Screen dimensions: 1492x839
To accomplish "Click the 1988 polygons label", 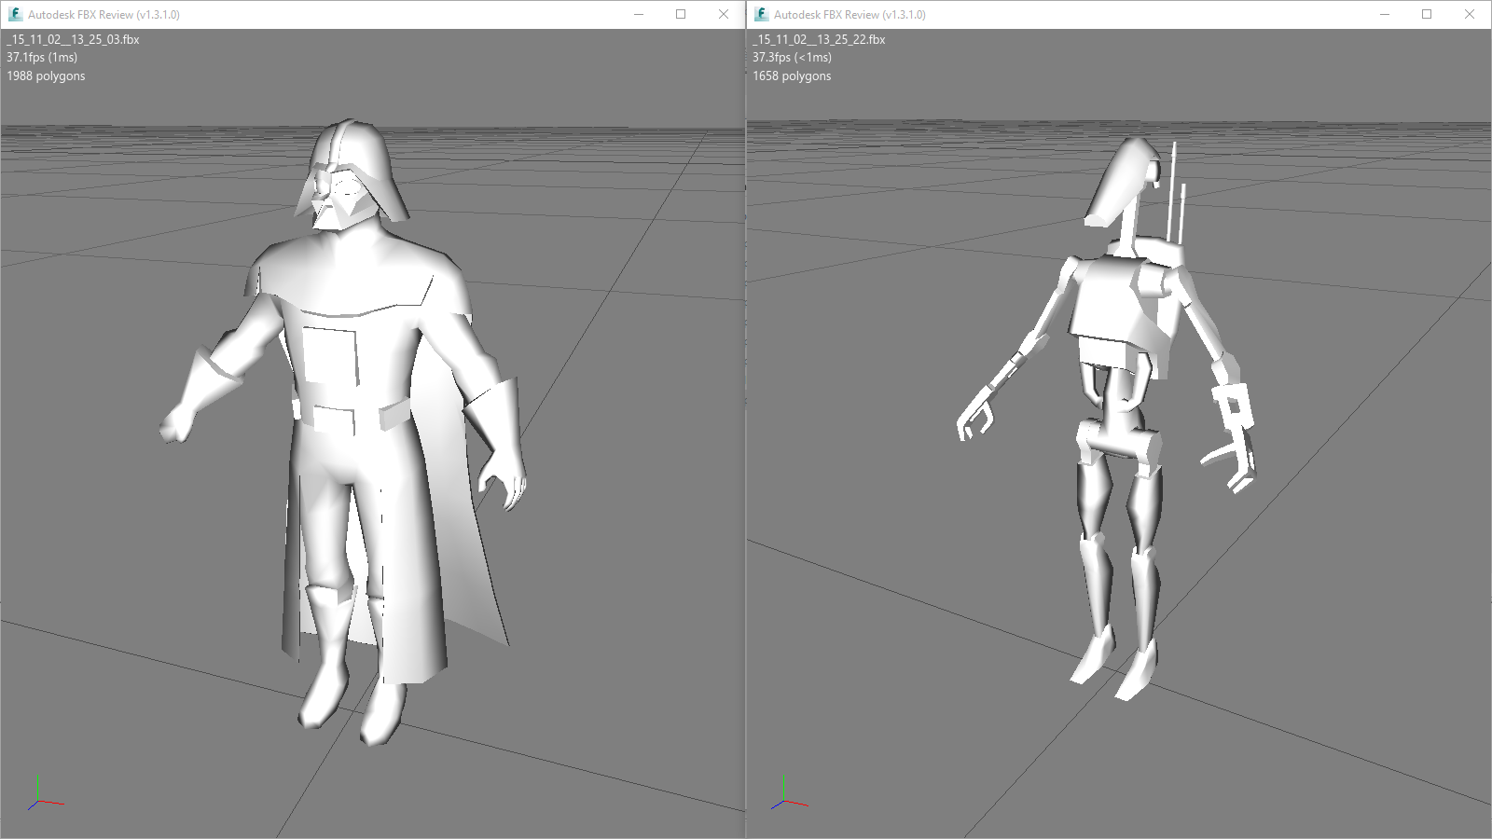I will click(46, 76).
